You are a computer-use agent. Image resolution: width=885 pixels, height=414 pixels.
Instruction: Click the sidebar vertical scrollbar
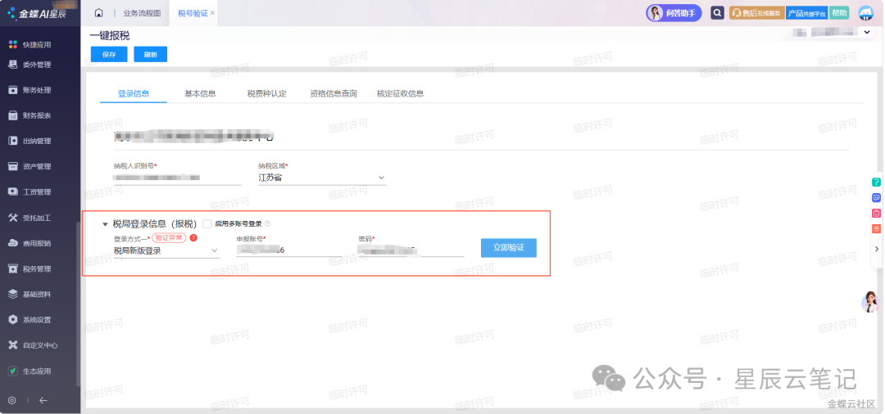click(78, 304)
